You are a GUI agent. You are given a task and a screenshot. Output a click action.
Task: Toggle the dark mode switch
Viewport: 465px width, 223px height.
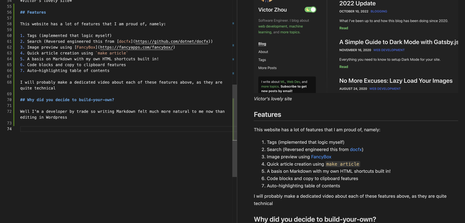tap(310, 10)
